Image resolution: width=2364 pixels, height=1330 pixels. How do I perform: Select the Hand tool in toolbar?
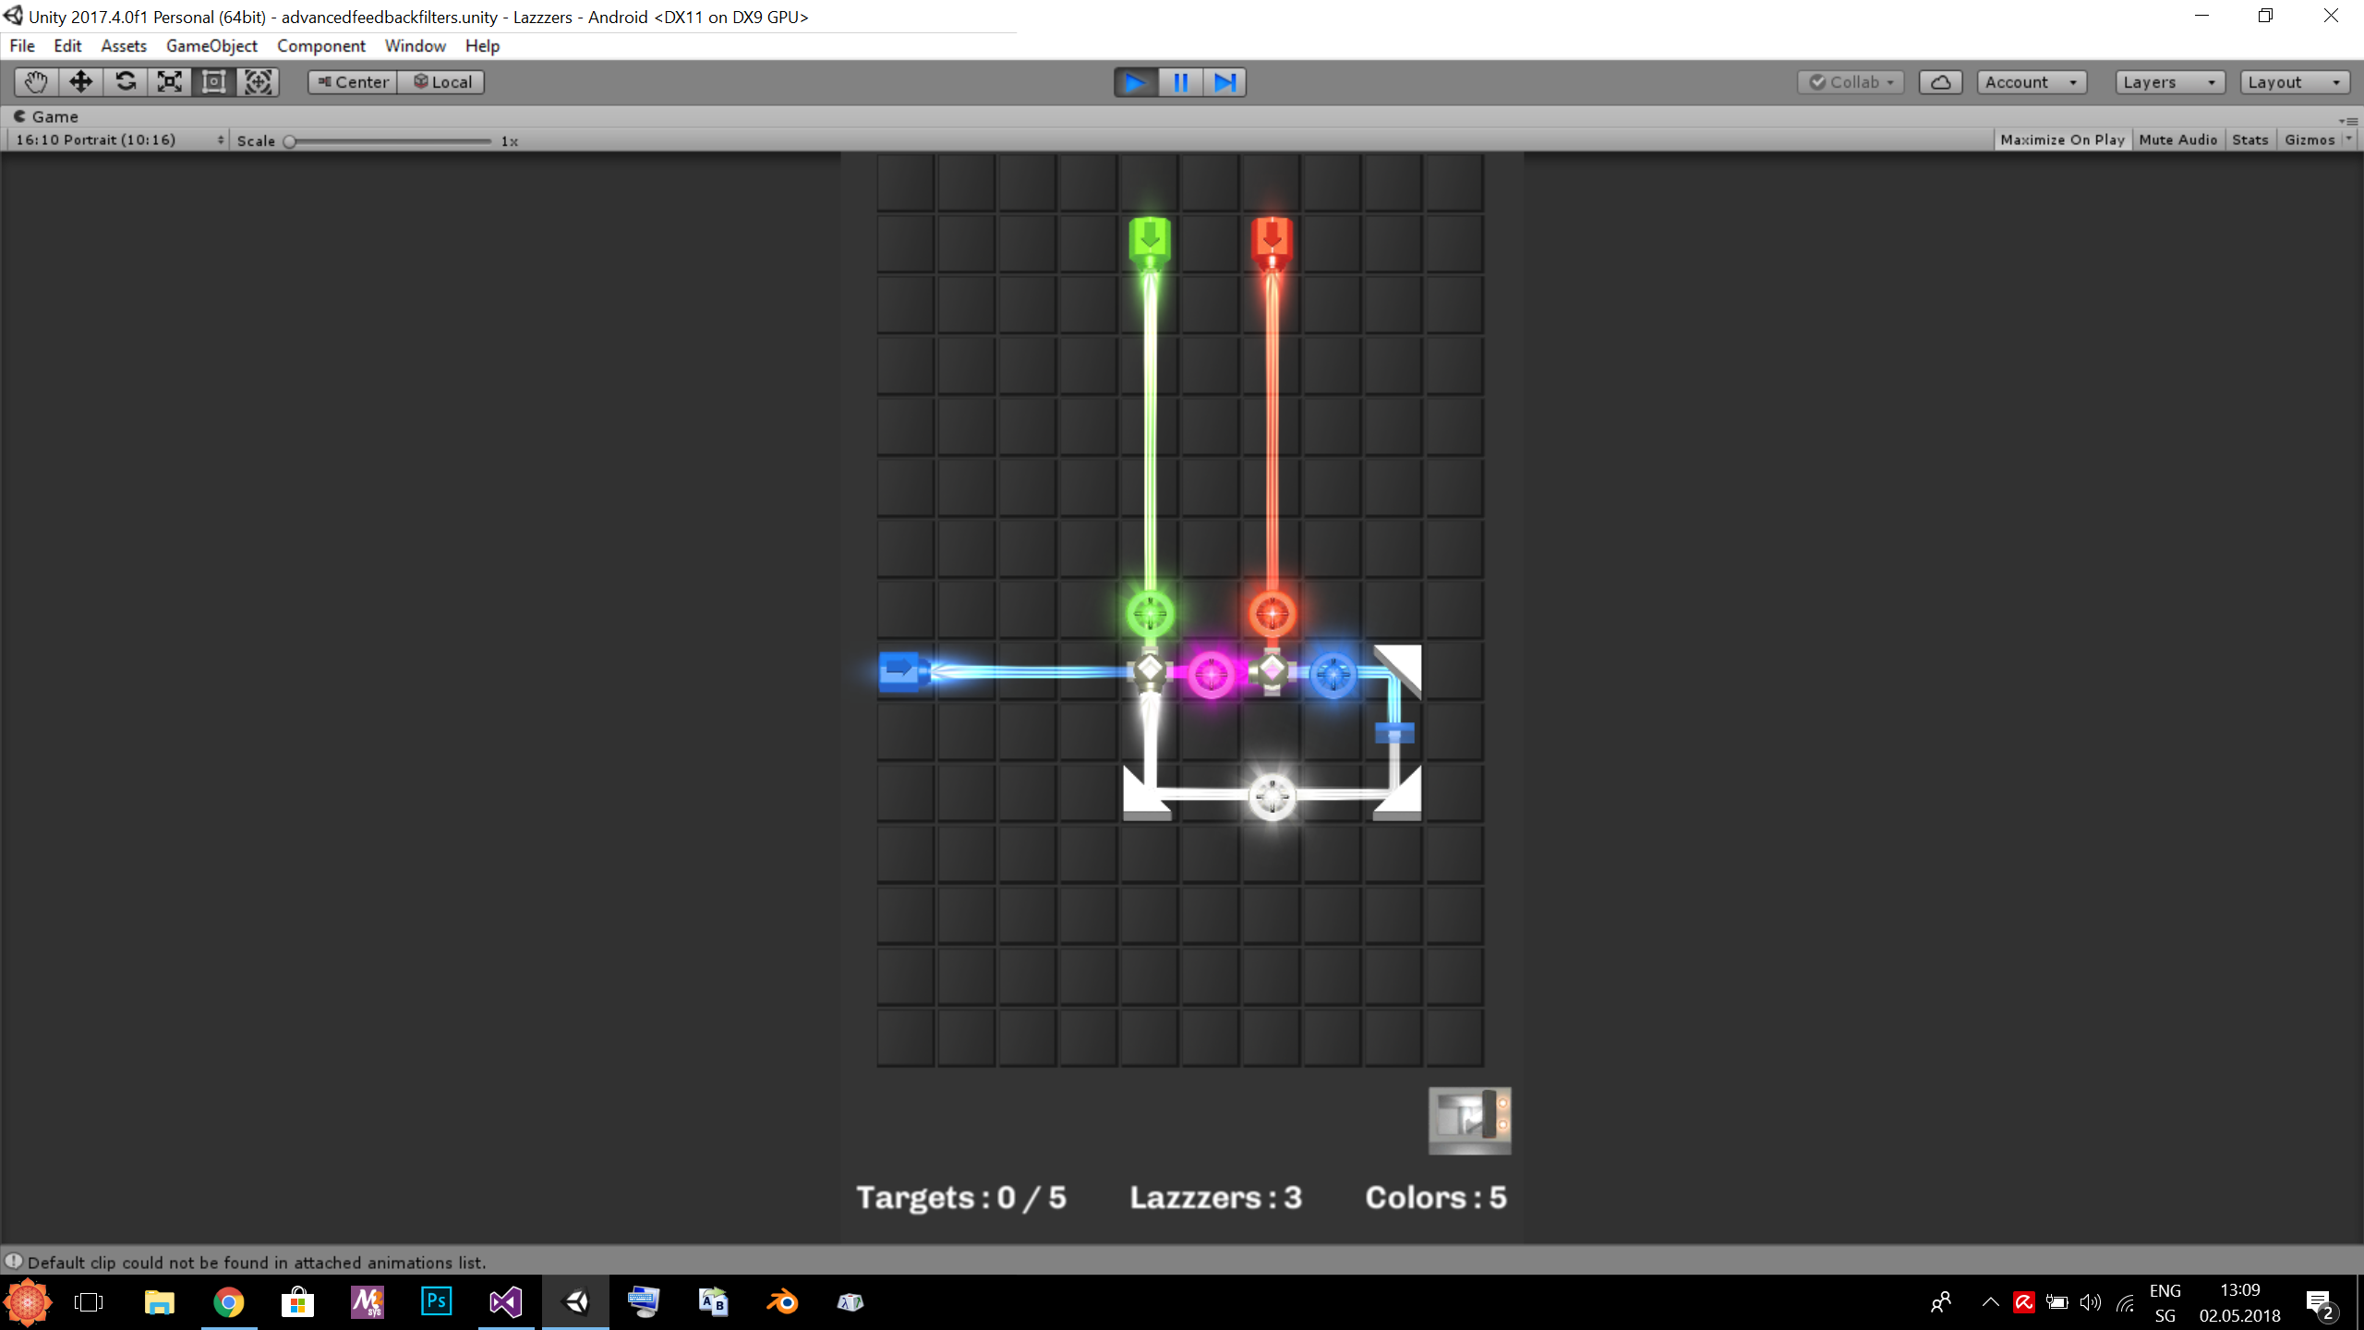click(36, 82)
